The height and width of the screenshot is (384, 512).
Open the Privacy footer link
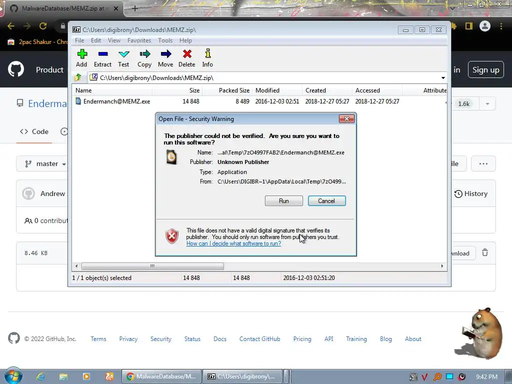point(128,339)
